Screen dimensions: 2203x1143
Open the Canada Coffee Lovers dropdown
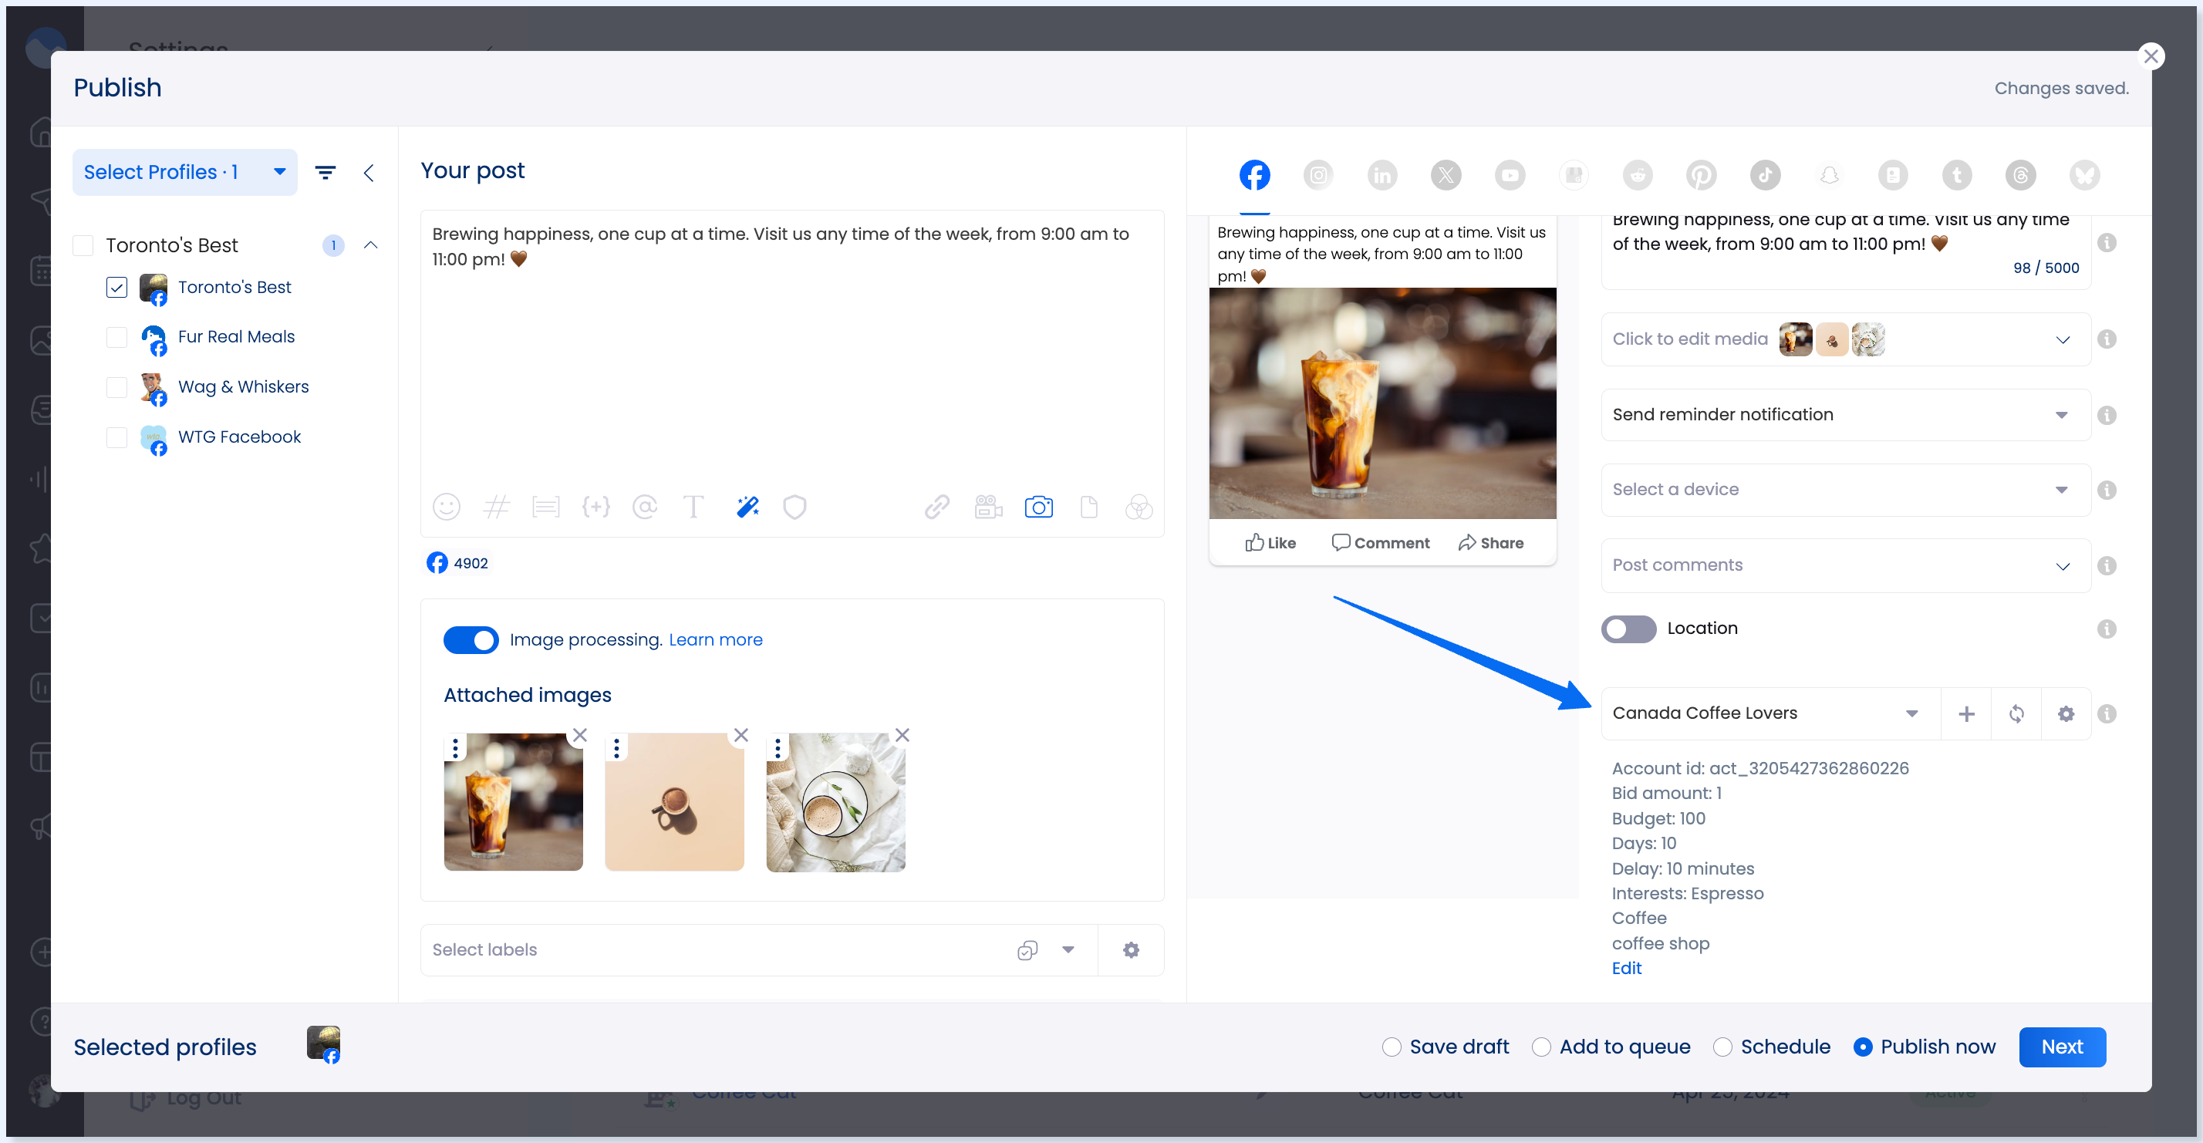[1770, 714]
